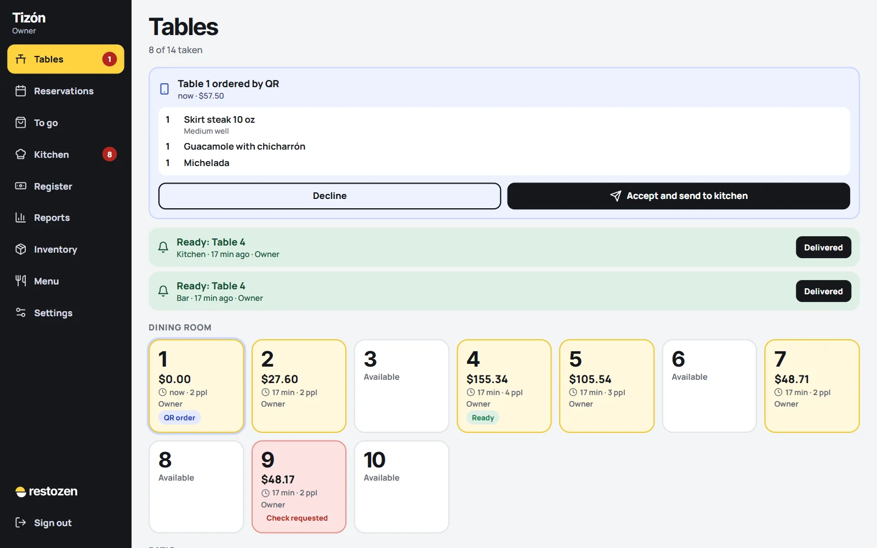Go to the Kitchen view

[x=66, y=155]
